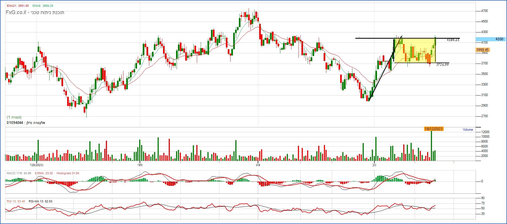
Task: Click the פבר(2023) time axis label
Action: tap(36, 165)
